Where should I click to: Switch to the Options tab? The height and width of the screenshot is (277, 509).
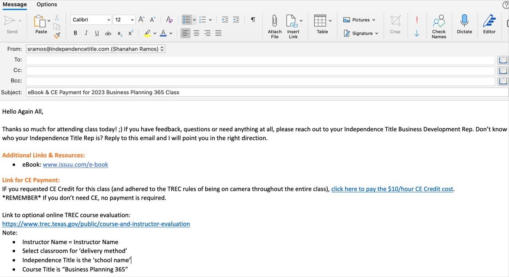47,4
